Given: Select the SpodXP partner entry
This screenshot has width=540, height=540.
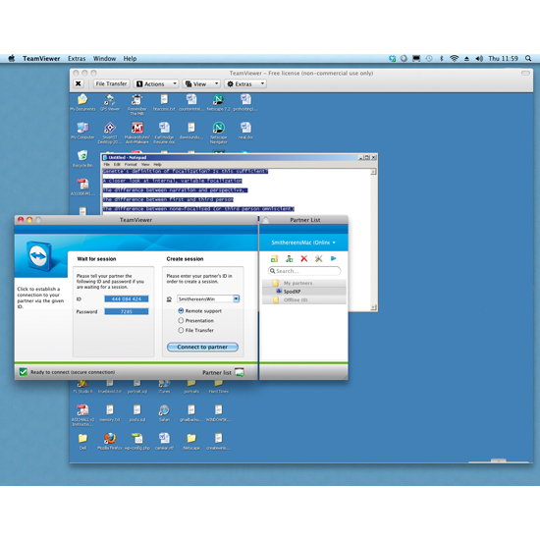Looking at the screenshot, I should click(304, 292).
